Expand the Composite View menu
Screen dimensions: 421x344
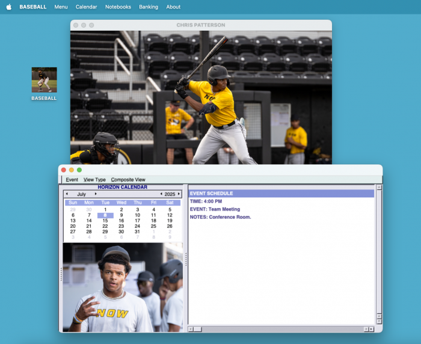[128, 180]
